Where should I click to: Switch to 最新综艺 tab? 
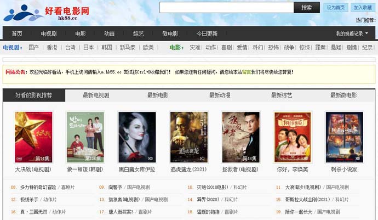pos(282,95)
